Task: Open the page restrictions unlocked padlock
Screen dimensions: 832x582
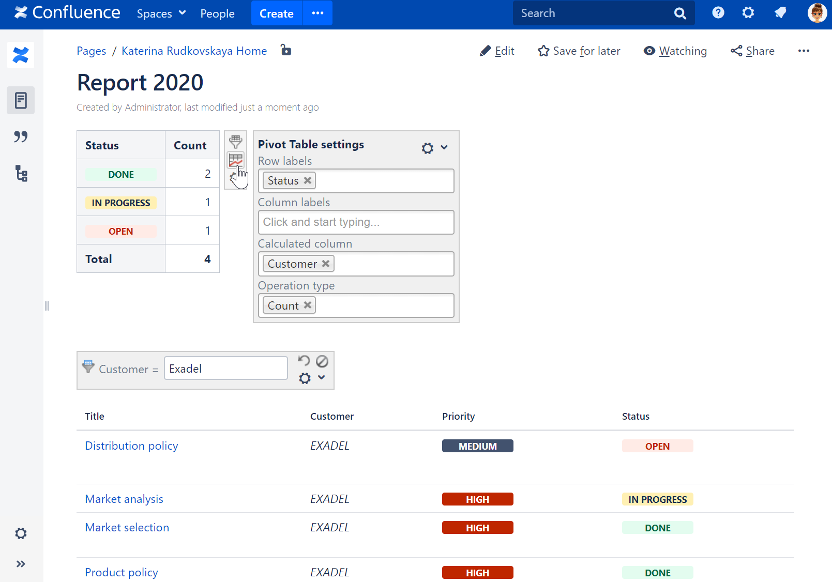Action: click(285, 50)
